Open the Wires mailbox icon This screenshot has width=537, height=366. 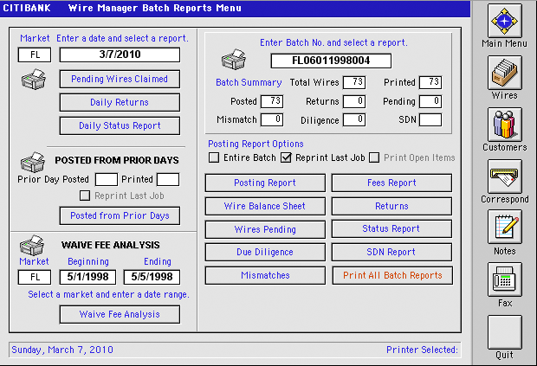point(504,73)
